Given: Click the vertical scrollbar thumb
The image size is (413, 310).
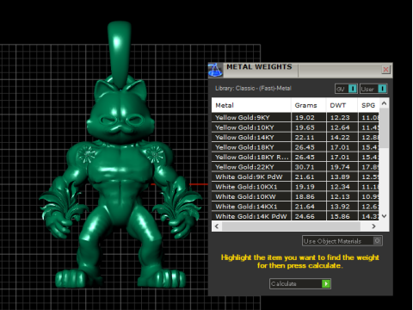Looking at the screenshot, I should coord(385,128).
